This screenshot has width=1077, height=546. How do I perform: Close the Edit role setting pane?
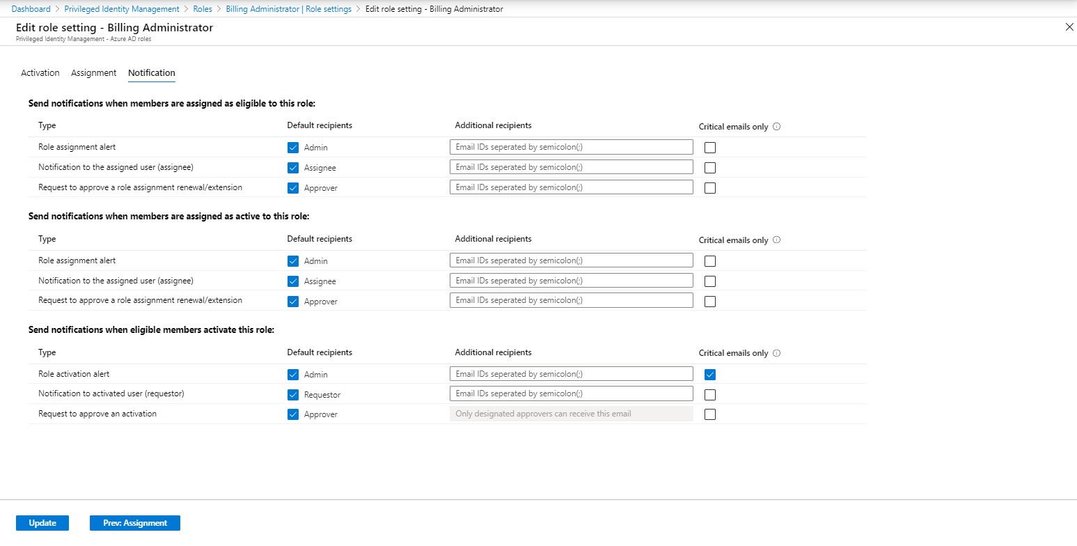click(1069, 27)
